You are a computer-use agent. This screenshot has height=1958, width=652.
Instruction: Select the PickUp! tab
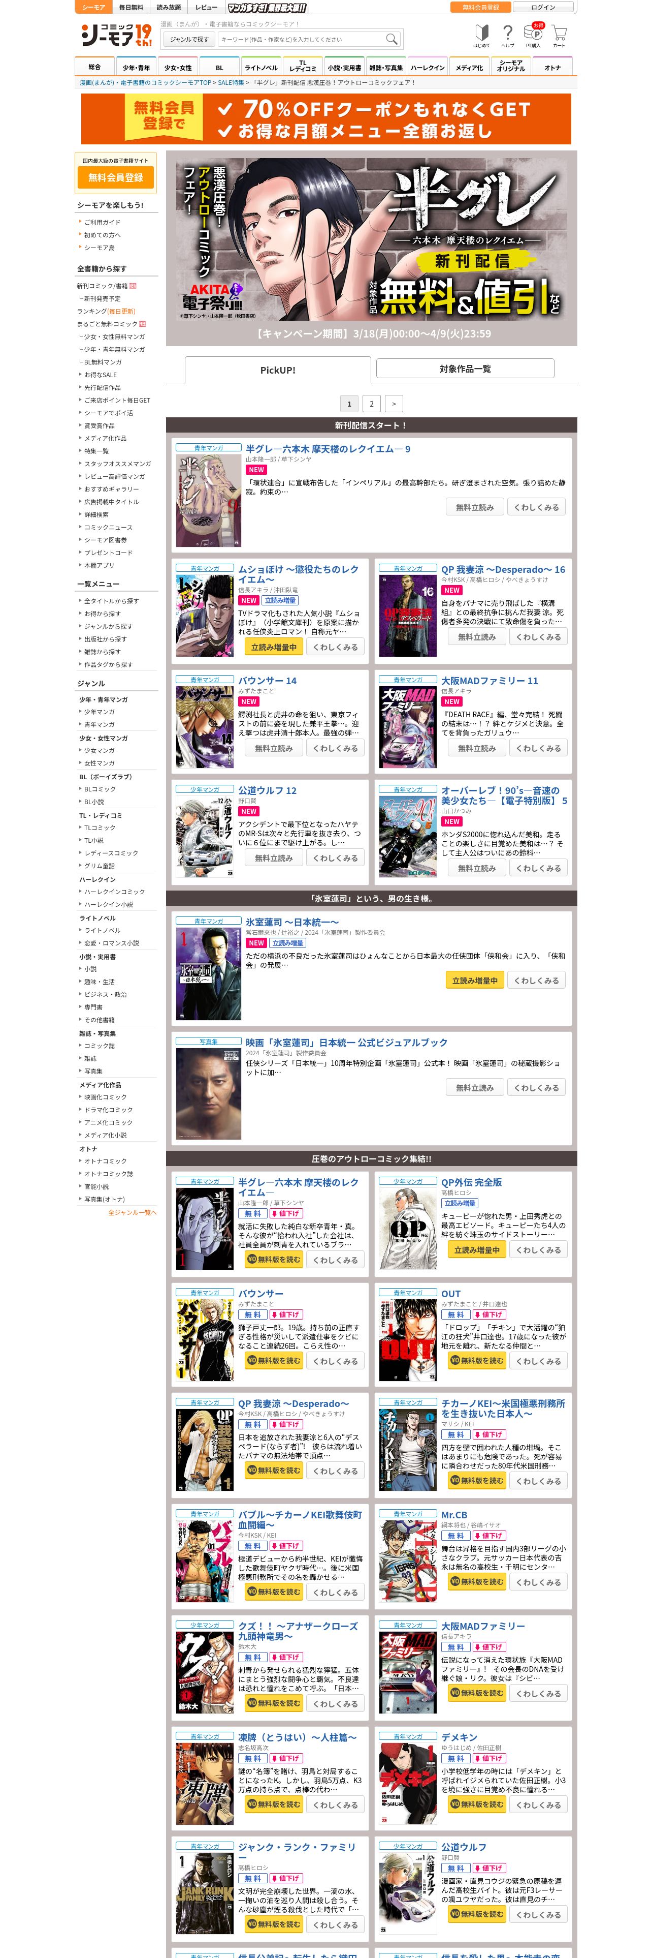[278, 370]
